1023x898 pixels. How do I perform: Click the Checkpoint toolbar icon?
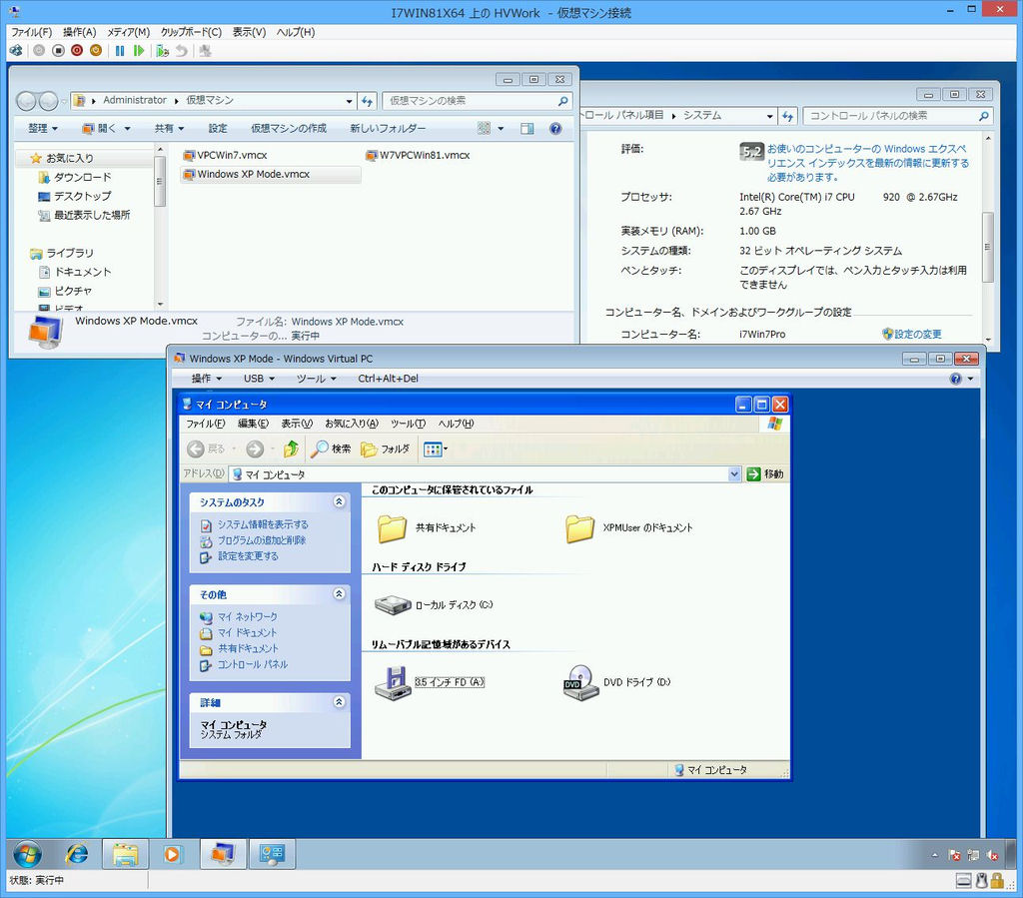point(163,50)
